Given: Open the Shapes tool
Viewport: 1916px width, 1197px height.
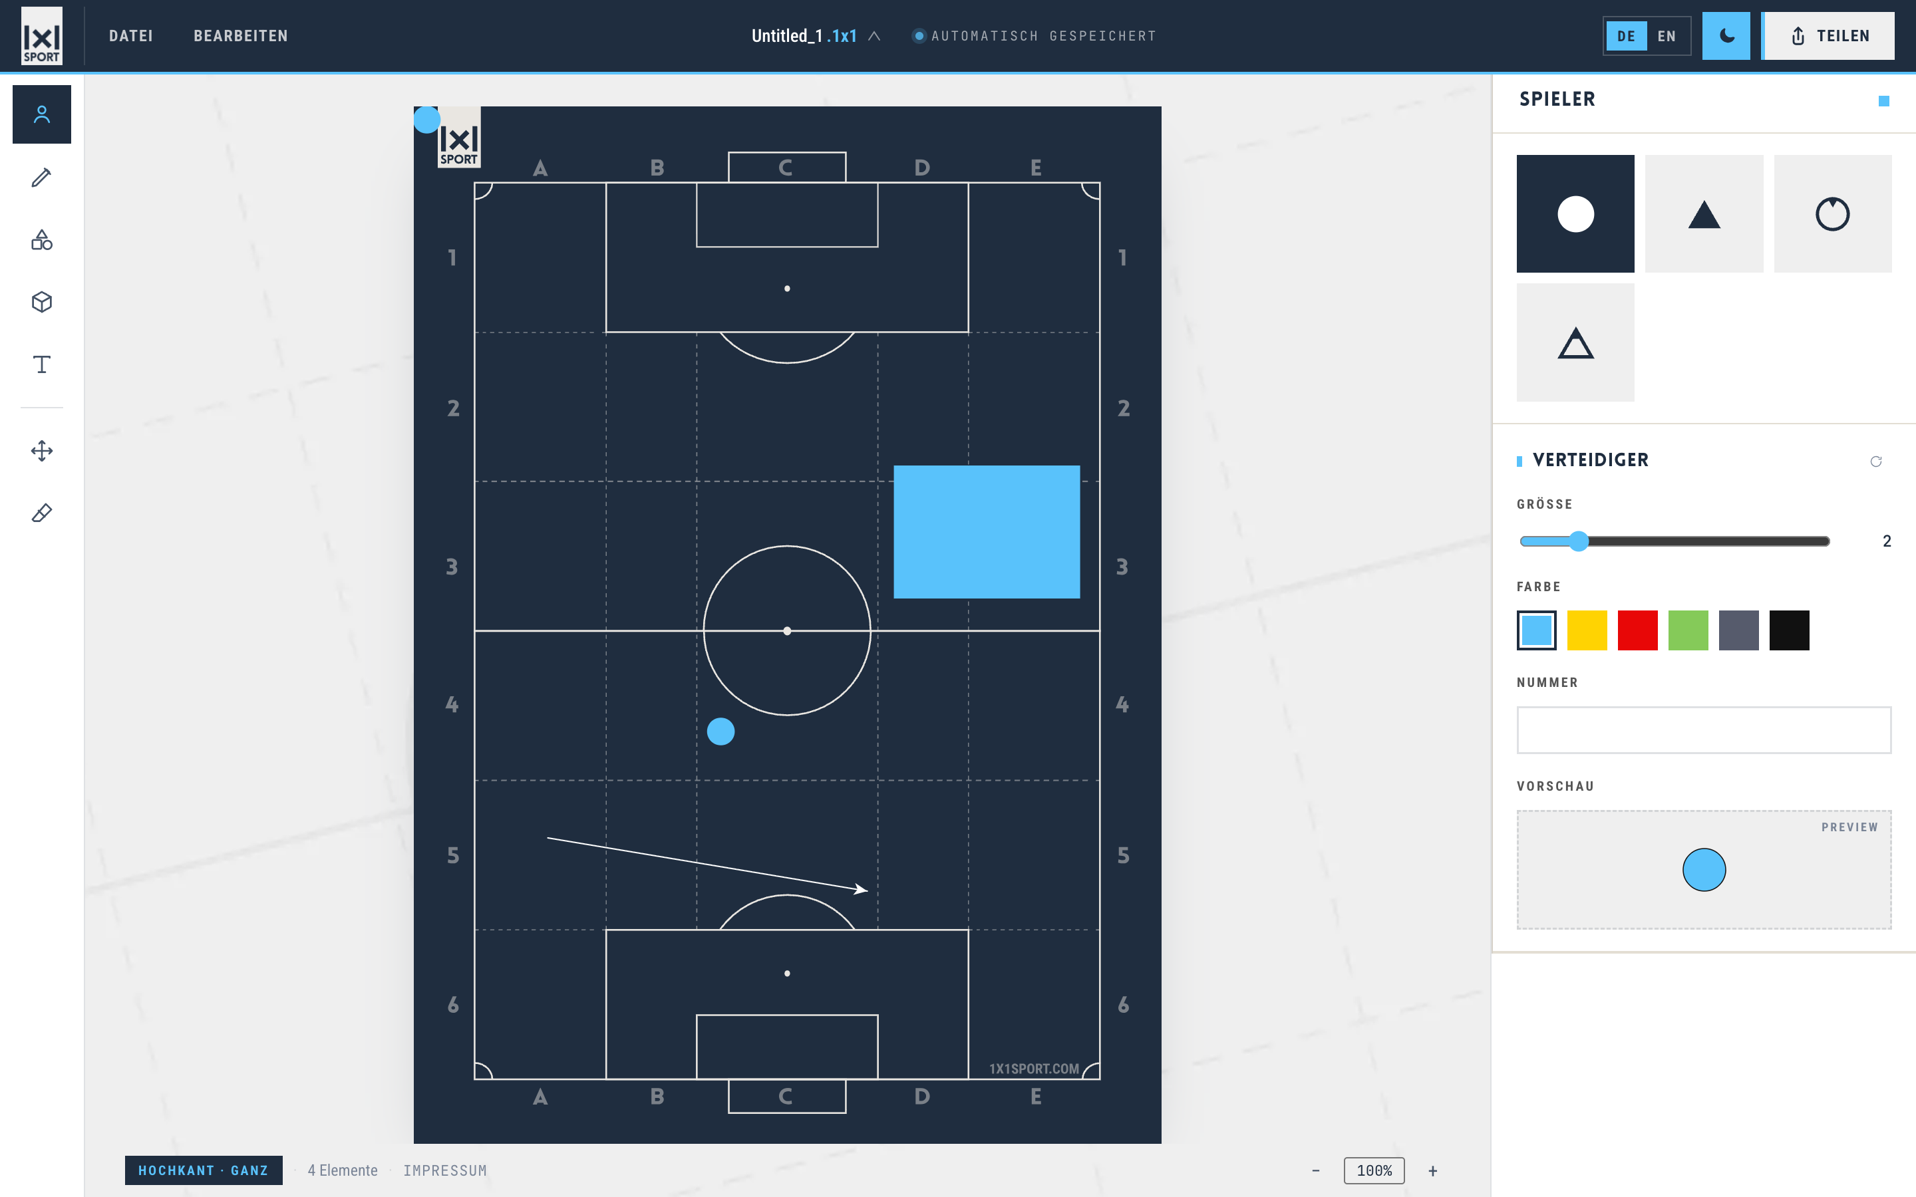Looking at the screenshot, I should click(x=42, y=240).
